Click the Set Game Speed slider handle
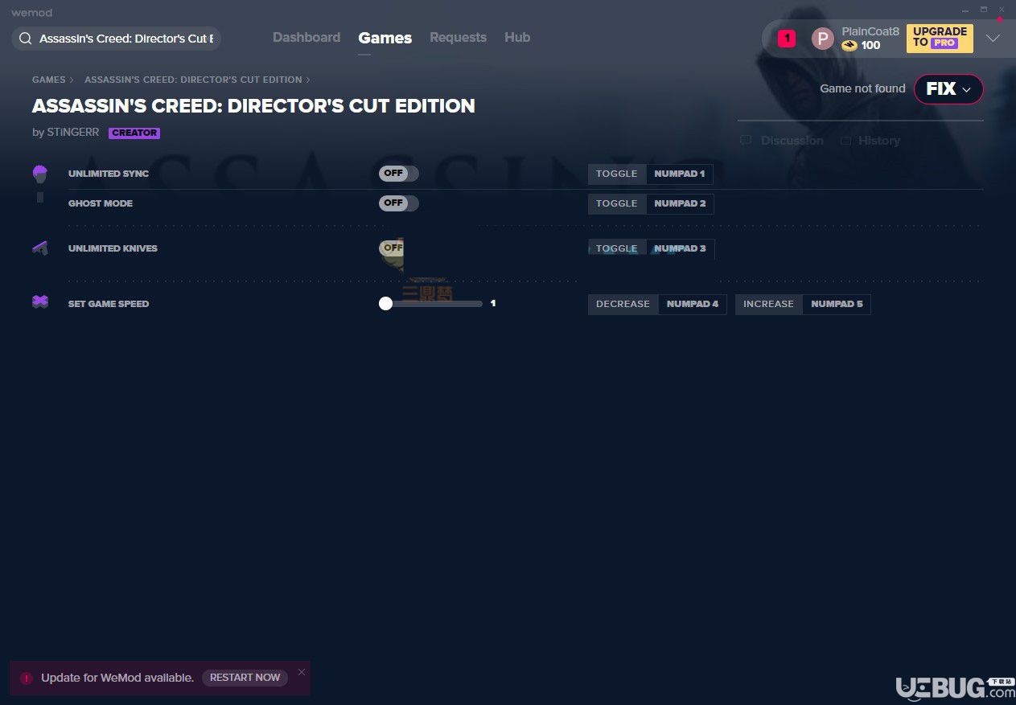Screen dimensions: 1016x705 click(385, 304)
